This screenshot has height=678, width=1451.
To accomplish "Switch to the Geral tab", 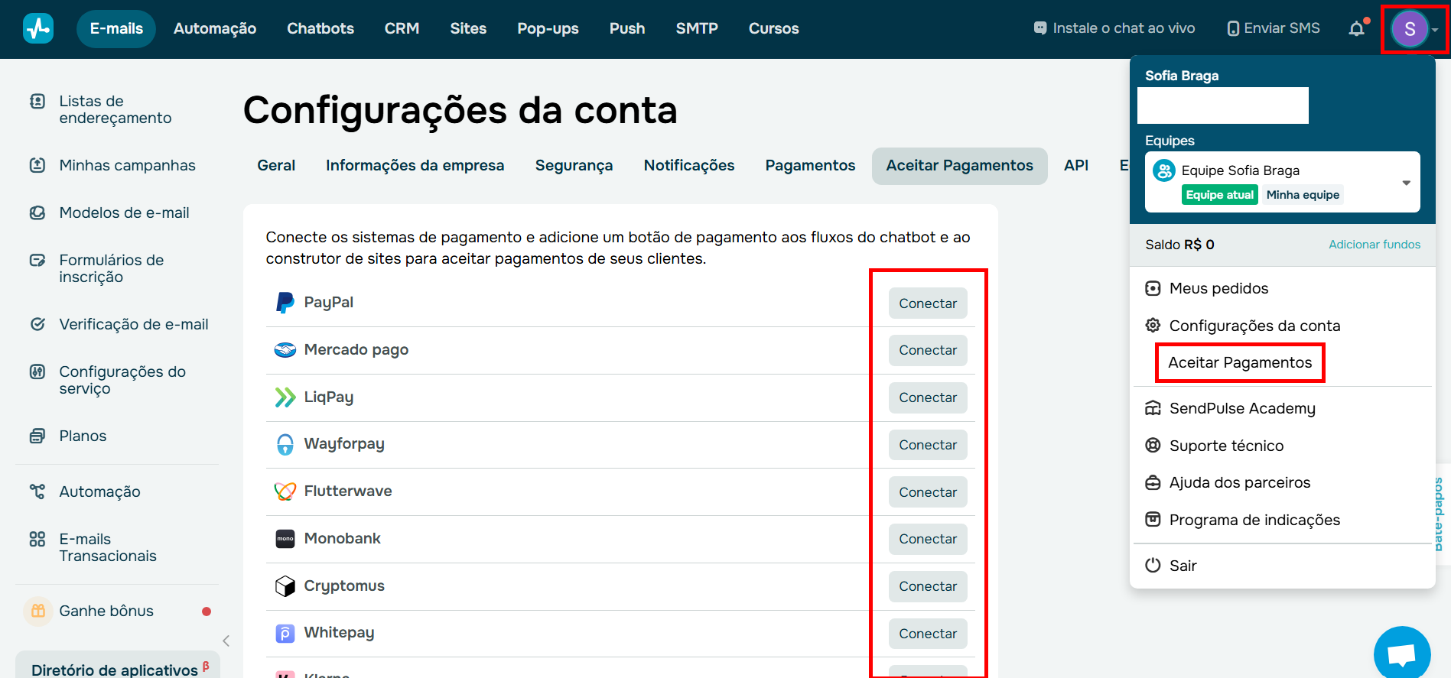I will [276, 166].
